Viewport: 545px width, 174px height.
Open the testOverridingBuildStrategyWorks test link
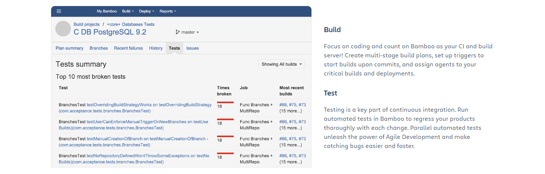119,105
